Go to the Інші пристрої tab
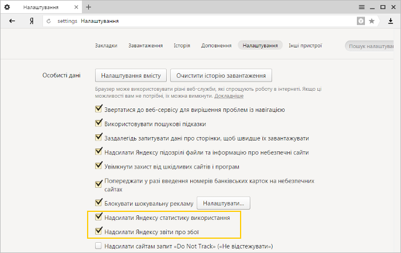 pyautogui.click(x=305, y=45)
